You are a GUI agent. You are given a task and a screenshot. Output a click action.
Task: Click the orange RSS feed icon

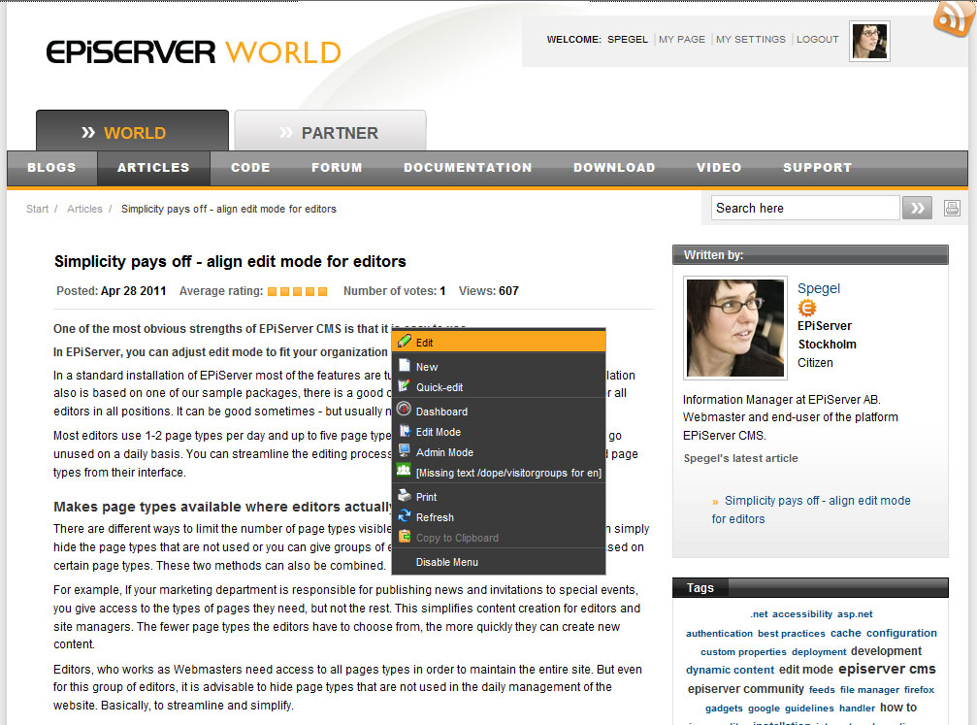coord(954,18)
